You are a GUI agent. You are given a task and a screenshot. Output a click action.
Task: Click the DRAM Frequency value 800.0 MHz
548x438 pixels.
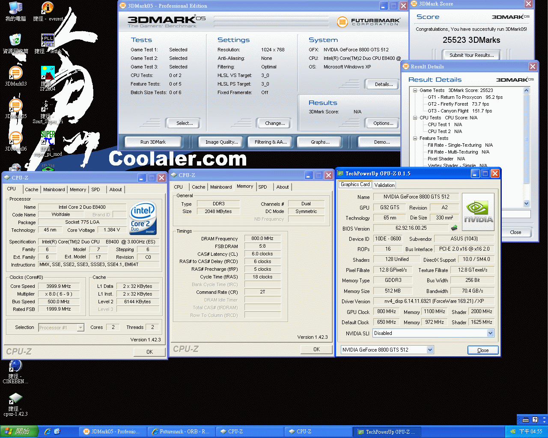pos(262,238)
